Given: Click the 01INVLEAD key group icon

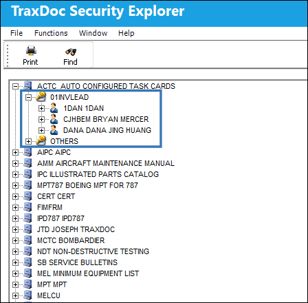Looking at the screenshot, I should 41,96.
